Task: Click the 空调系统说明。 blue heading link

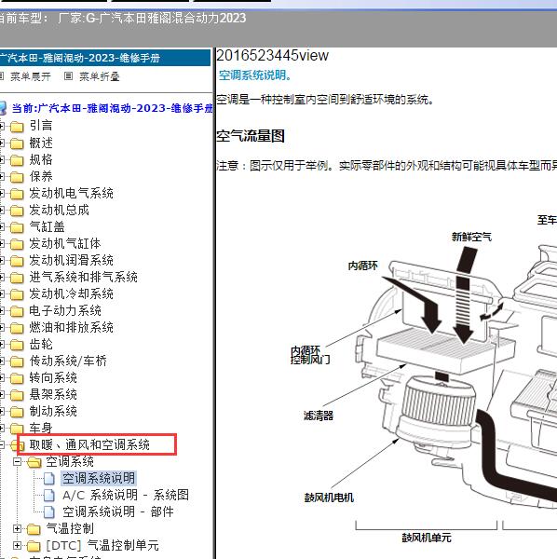Action: [x=255, y=75]
